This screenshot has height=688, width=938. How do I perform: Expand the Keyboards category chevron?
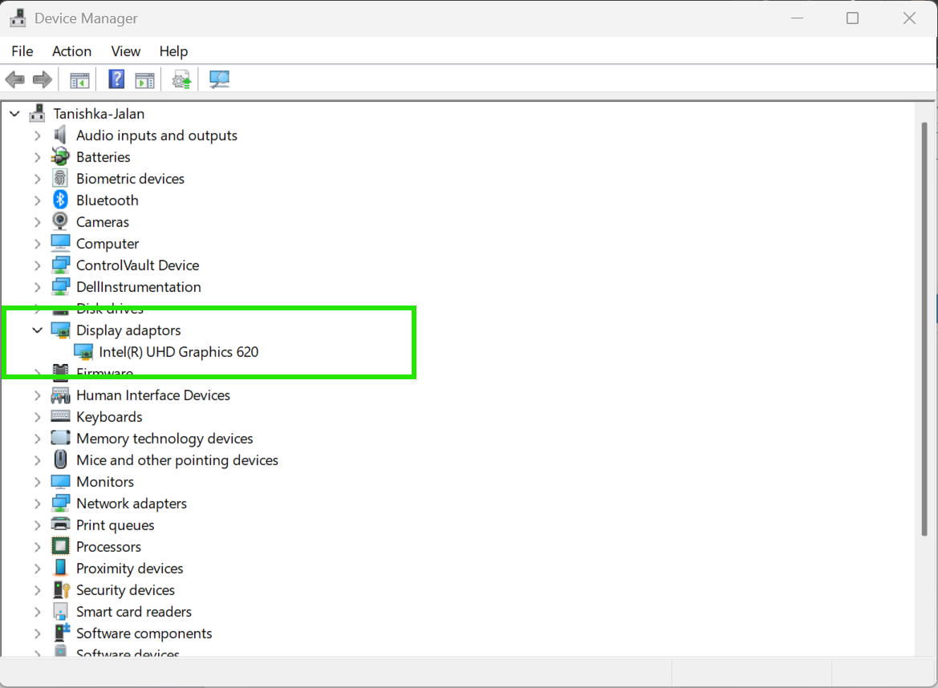coord(38,417)
